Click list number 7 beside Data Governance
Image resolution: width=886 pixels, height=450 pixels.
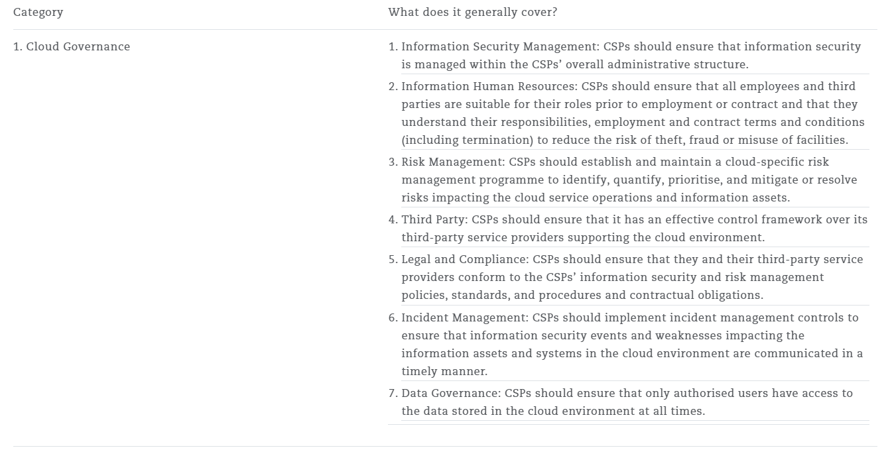(393, 393)
